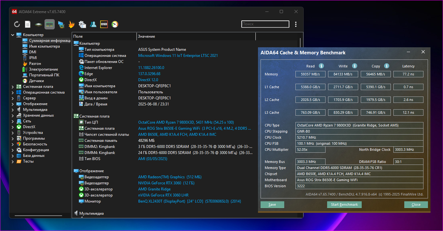This screenshot has height=231, width=443.
Task: Click 'Start Benchmark' button
Action: click(344, 204)
